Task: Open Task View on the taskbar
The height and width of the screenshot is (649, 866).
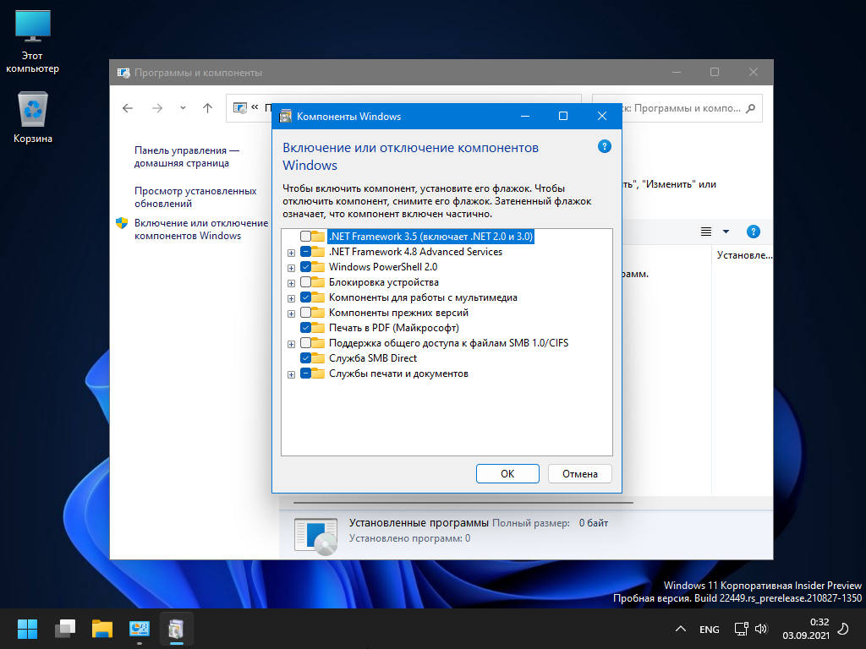Action: coord(65,629)
